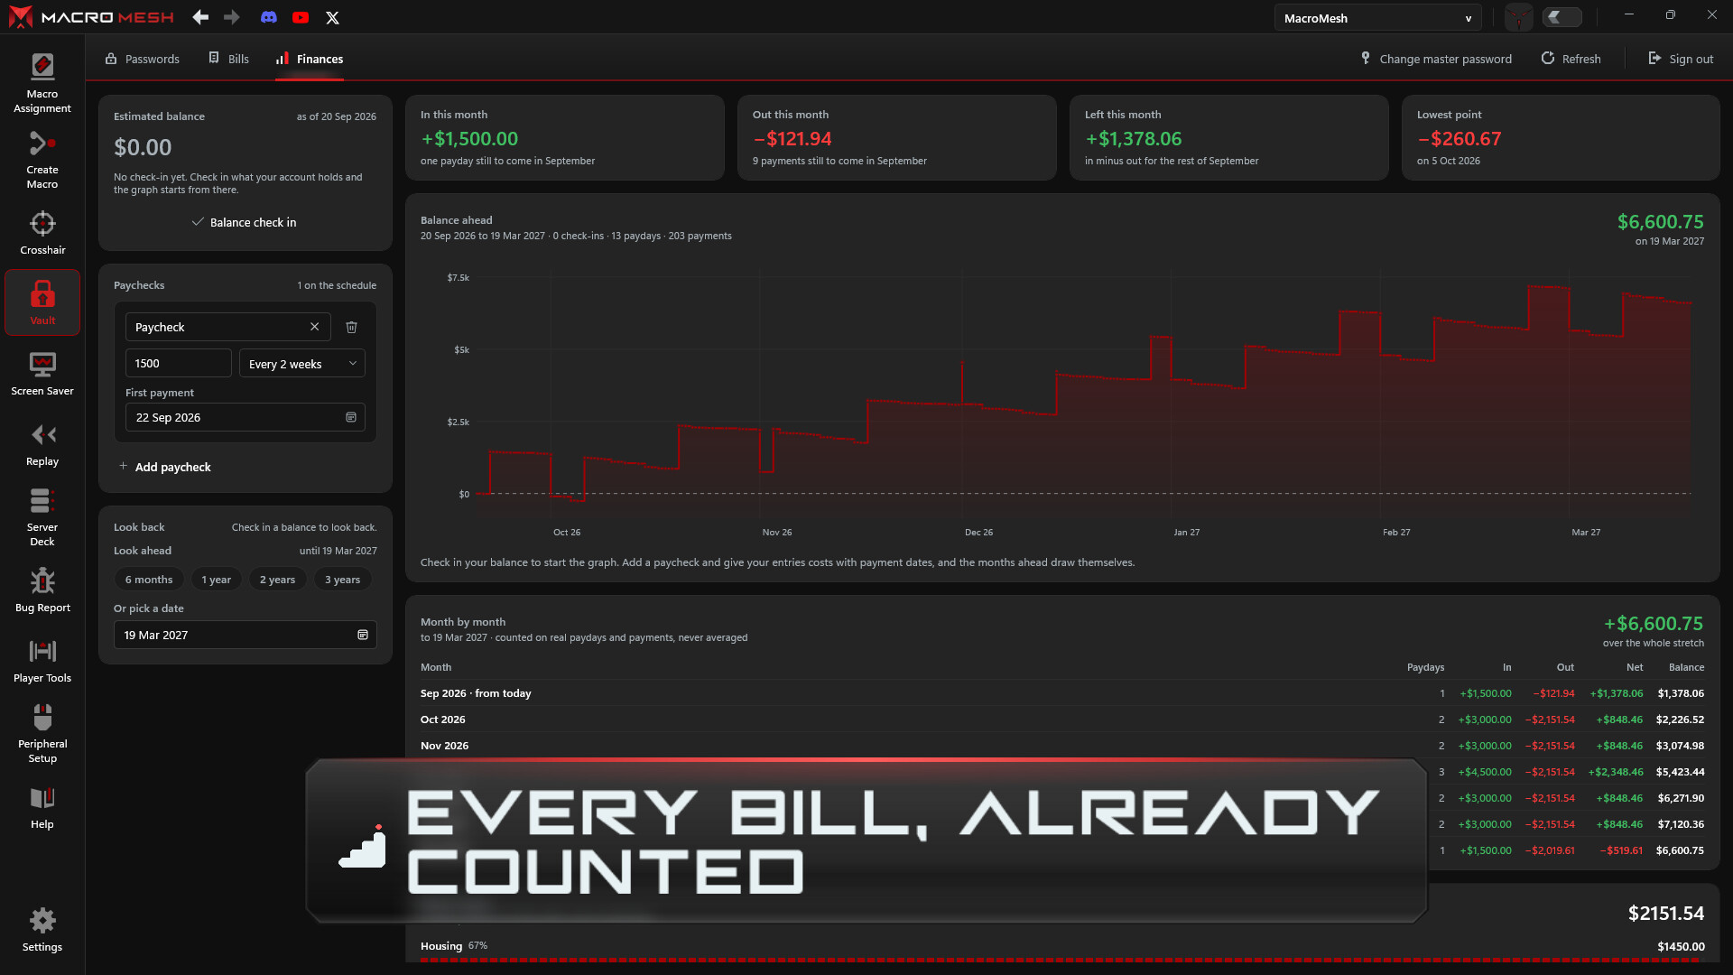1733x975 pixels.
Task: Click Add paycheck
Action: click(x=165, y=467)
